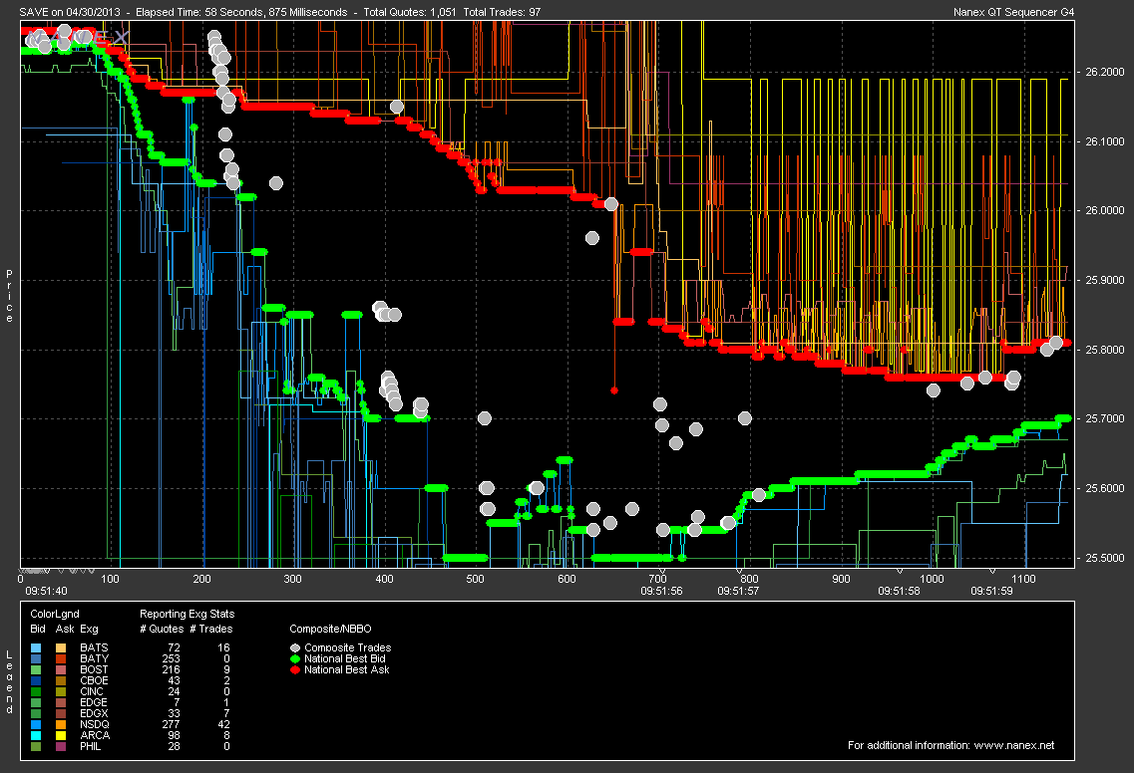Select the CBOE bid color swatch
The width and height of the screenshot is (1134, 773).
(37, 680)
